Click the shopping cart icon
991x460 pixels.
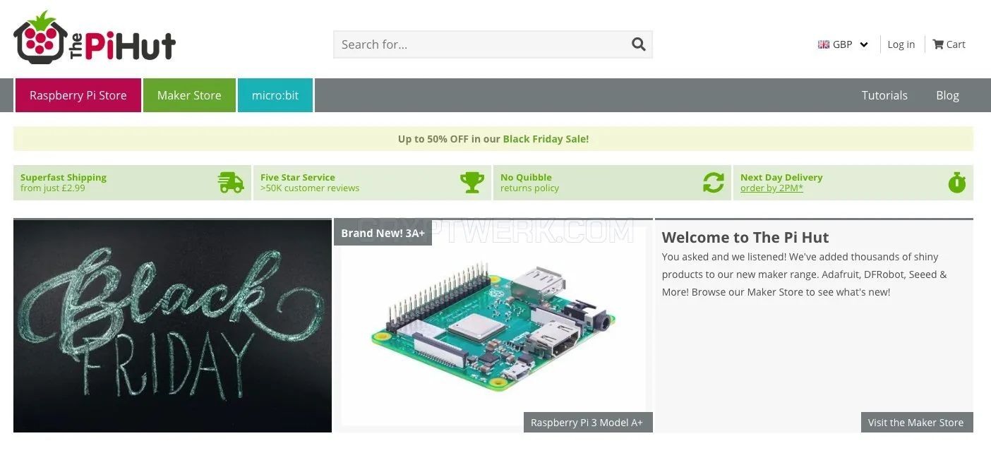point(937,44)
